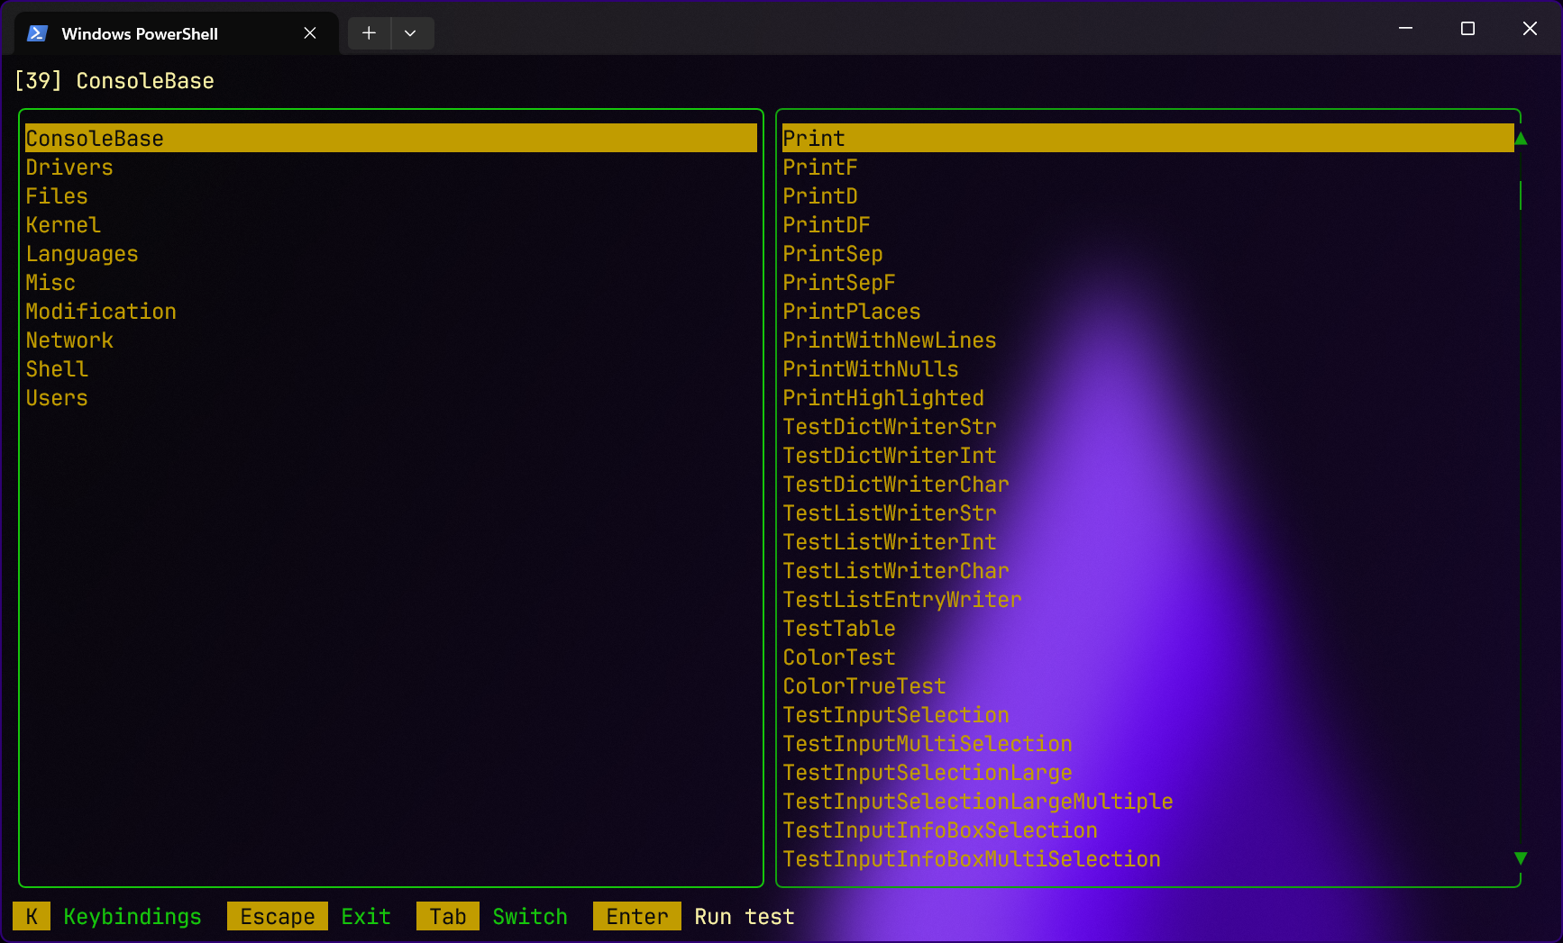Click the [39] ConsoleBase header text
The width and height of the screenshot is (1563, 943).
tap(114, 81)
